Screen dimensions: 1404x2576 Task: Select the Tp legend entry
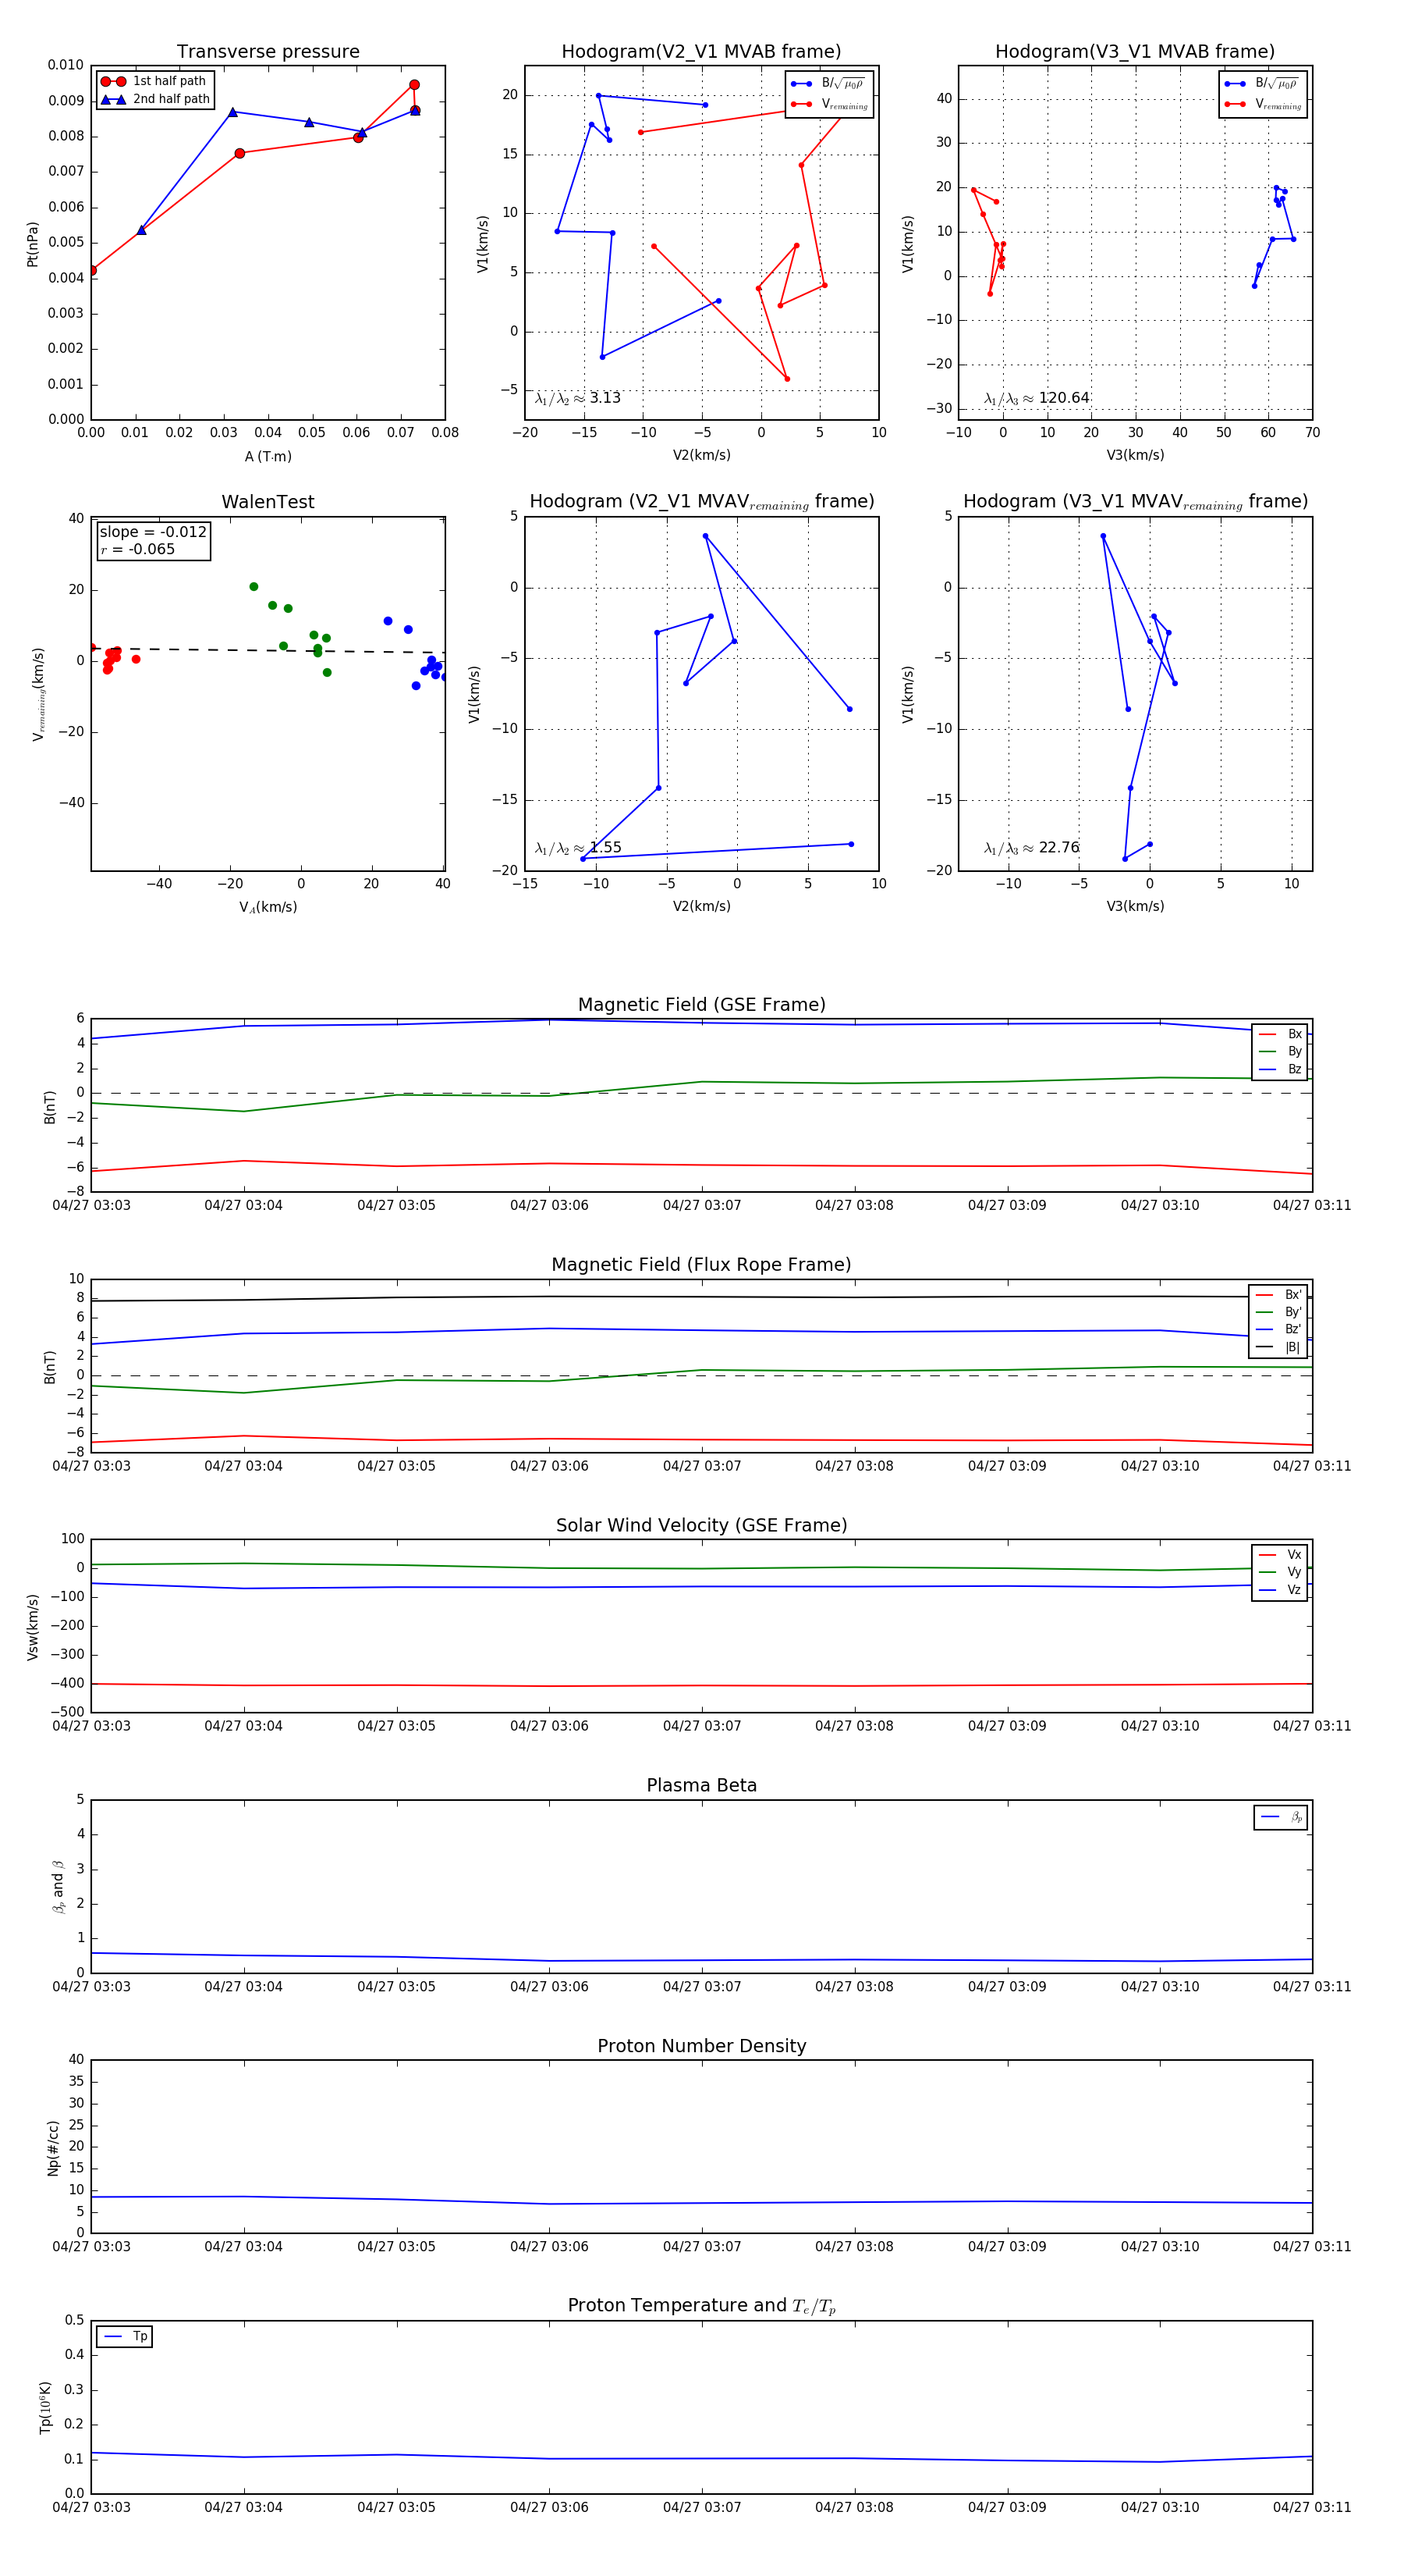point(125,2336)
